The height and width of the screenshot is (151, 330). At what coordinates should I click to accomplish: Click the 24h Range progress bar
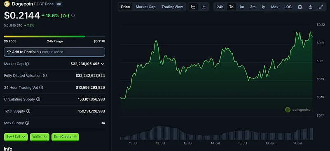click(x=54, y=36)
